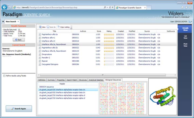Viewport: 194px width, 118px height.
Task: Sort results by SubSource column header
Action: (166, 31)
